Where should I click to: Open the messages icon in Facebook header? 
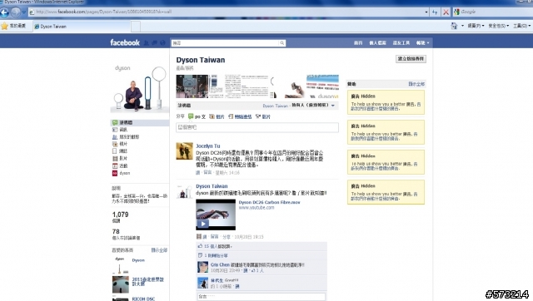click(154, 42)
